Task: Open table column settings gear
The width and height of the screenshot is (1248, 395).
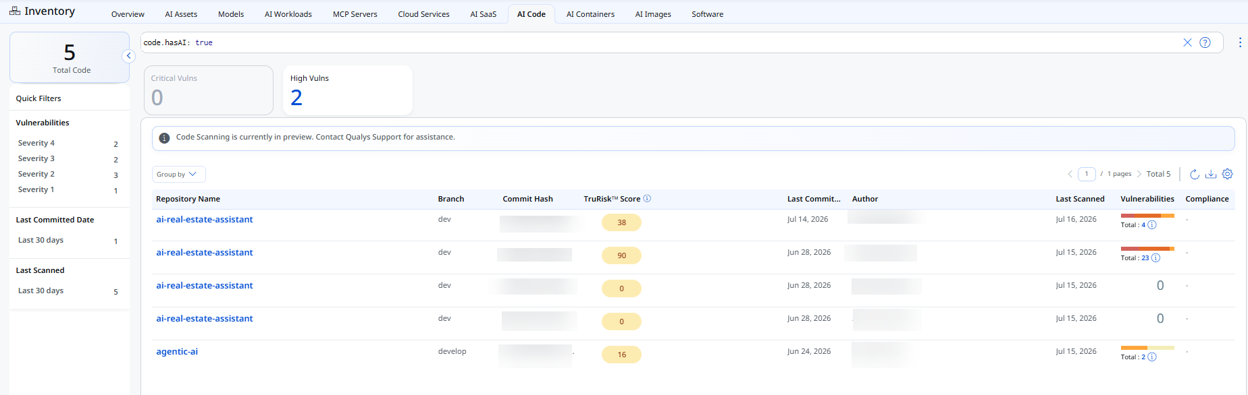Action: [x=1228, y=174]
